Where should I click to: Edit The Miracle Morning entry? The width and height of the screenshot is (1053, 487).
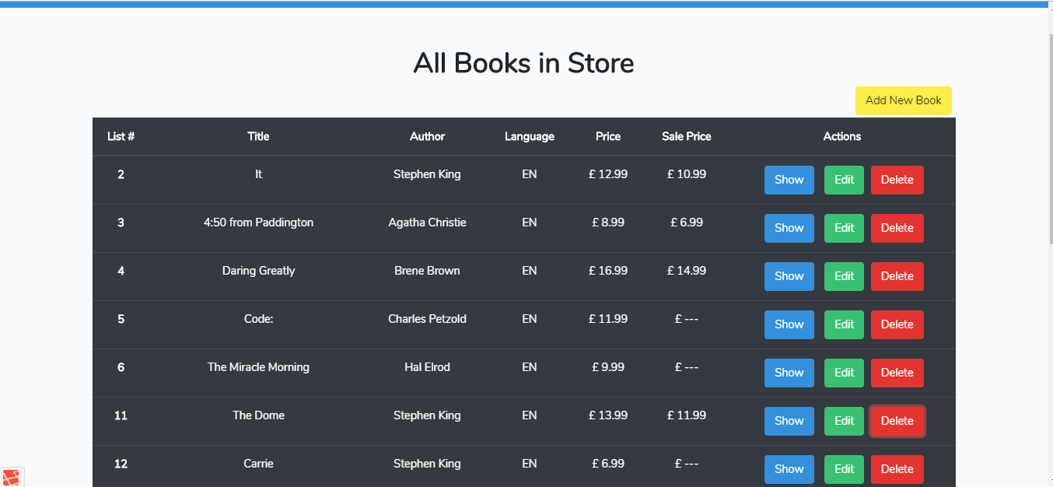(x=844, y=373)
